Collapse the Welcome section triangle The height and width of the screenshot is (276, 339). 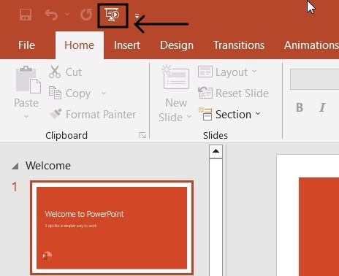pos(15,166)
